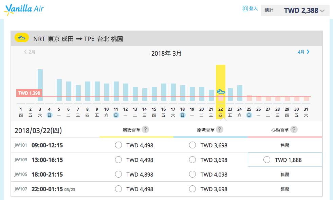This screenshot has width=333, height=200.
Task: Open help icon next to 繽紛香草
Action: pos(145,129)
